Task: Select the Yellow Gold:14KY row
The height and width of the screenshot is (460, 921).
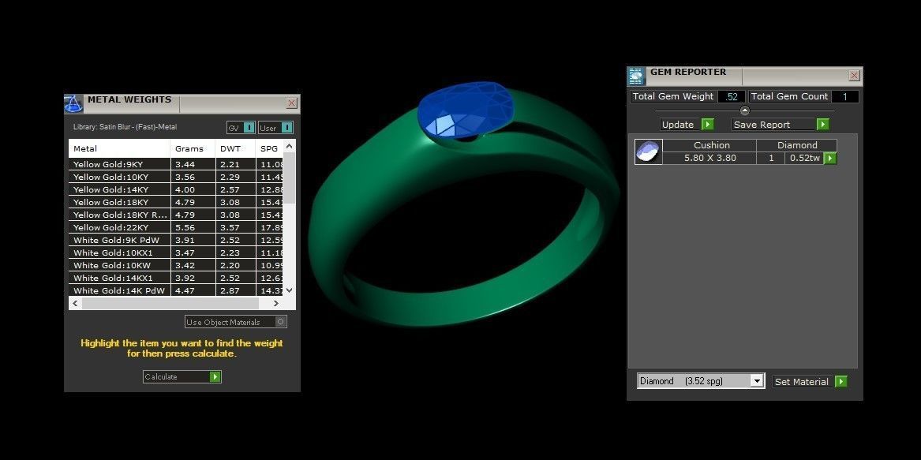Action: coord(176,189)
